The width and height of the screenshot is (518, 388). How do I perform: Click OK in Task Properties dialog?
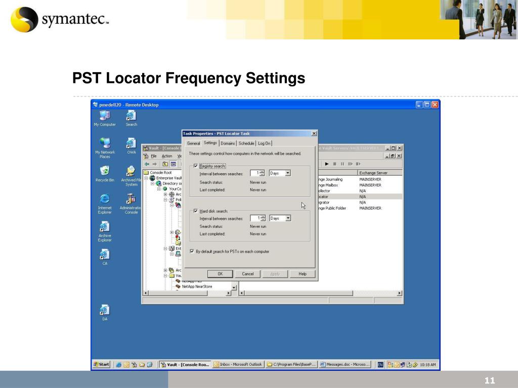(x=220, y=274)
